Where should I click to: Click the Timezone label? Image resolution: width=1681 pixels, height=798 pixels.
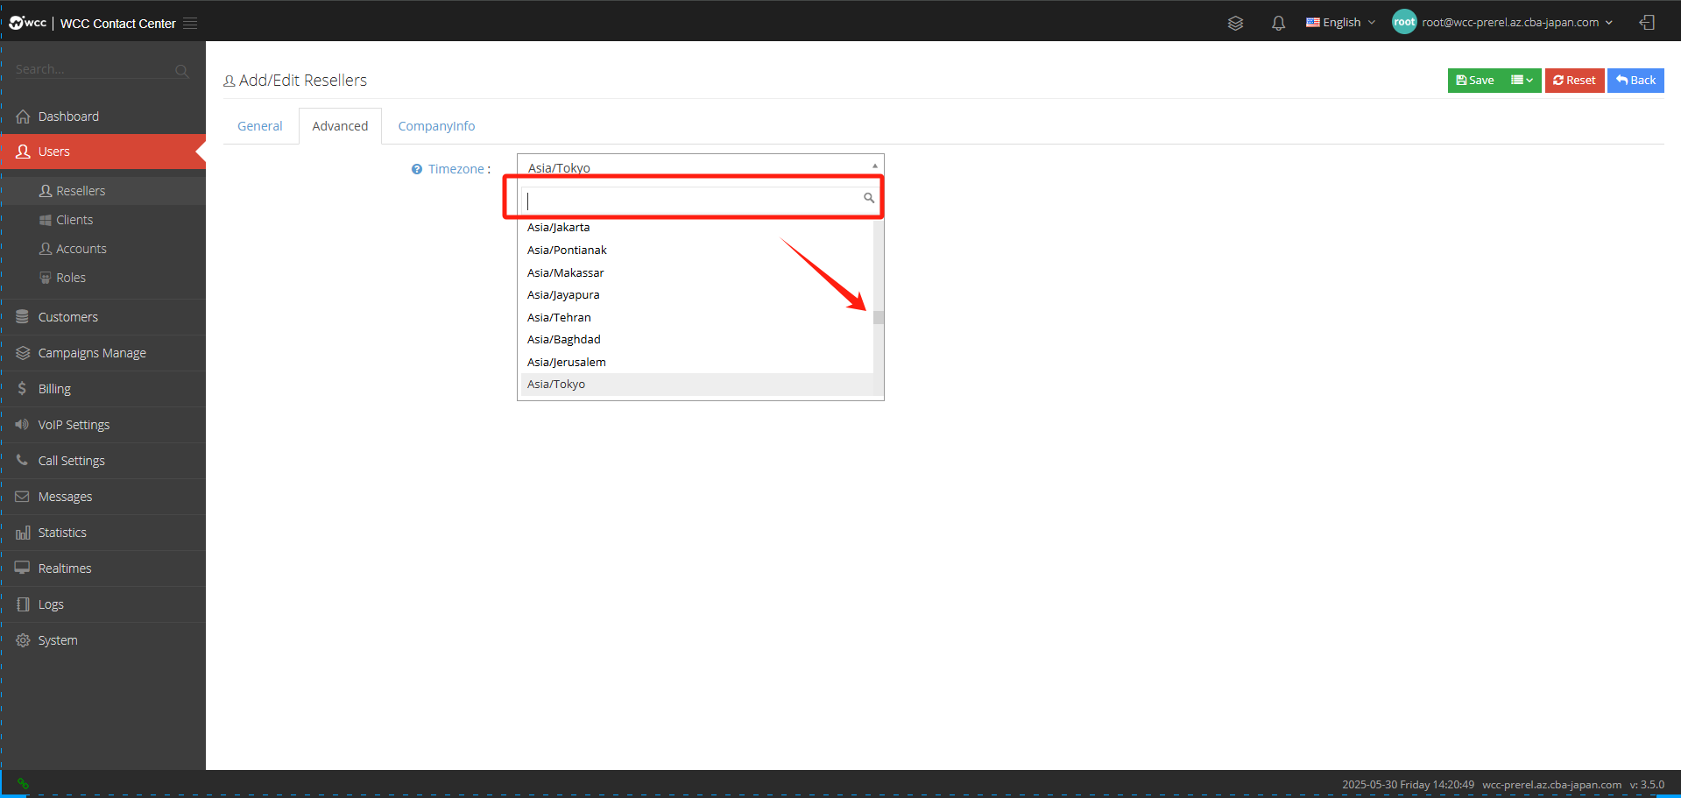pos(456,169)
